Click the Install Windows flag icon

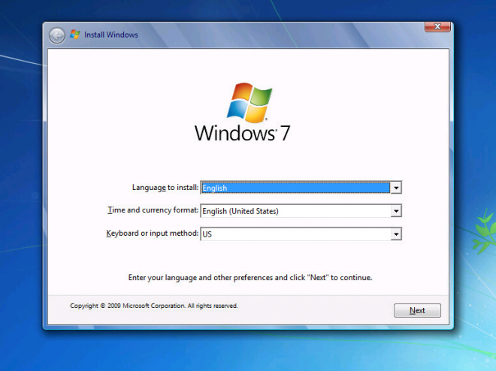[x=75, y=35]
